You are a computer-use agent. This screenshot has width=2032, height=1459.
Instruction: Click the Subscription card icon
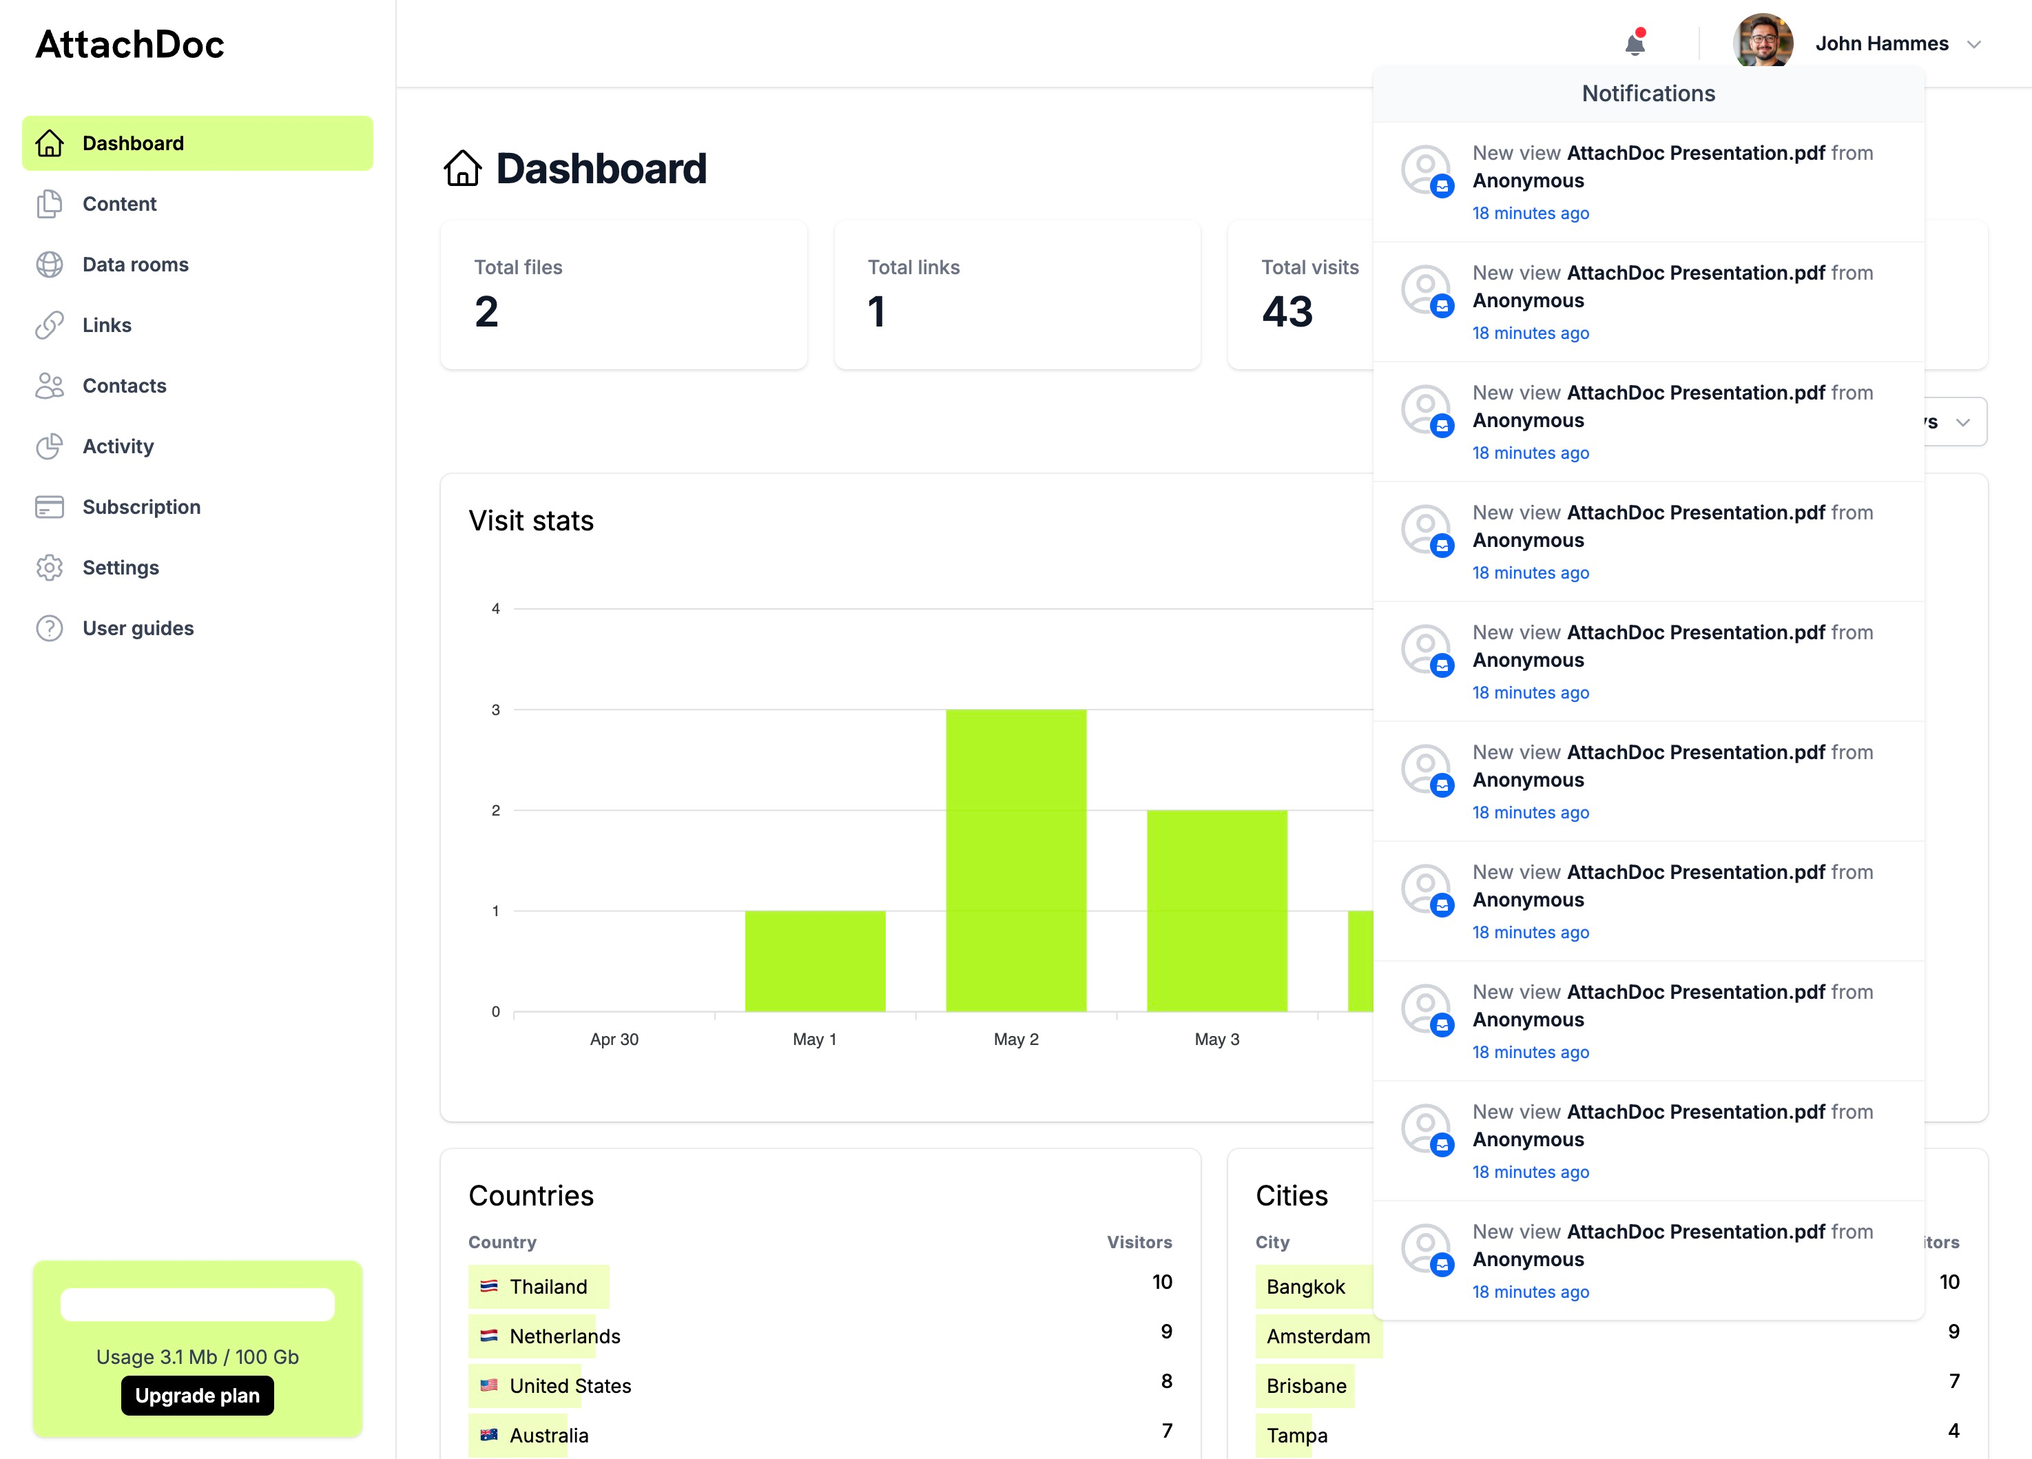[50, 507]
